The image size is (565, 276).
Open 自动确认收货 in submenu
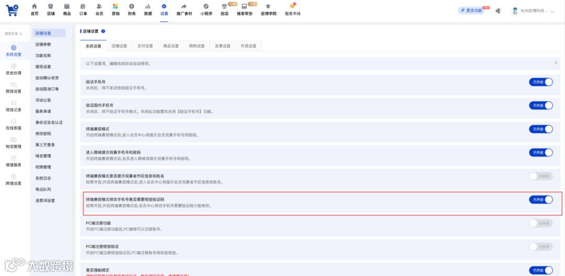[47, 78]
